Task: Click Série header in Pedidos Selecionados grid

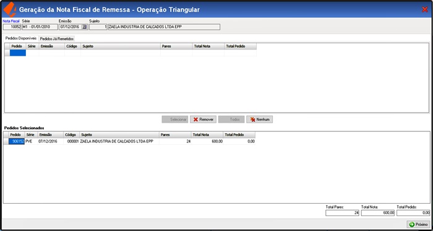Action: (31, 134)
